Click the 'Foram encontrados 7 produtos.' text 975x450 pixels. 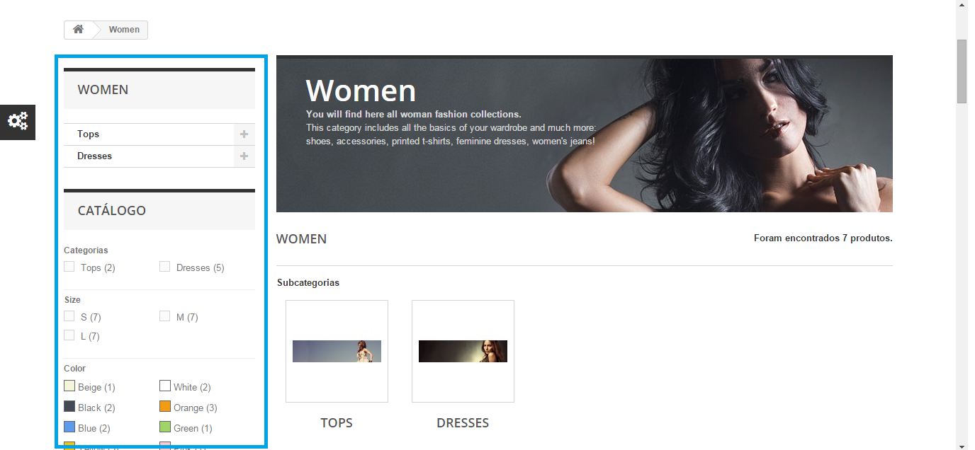(x=823, y=238)
